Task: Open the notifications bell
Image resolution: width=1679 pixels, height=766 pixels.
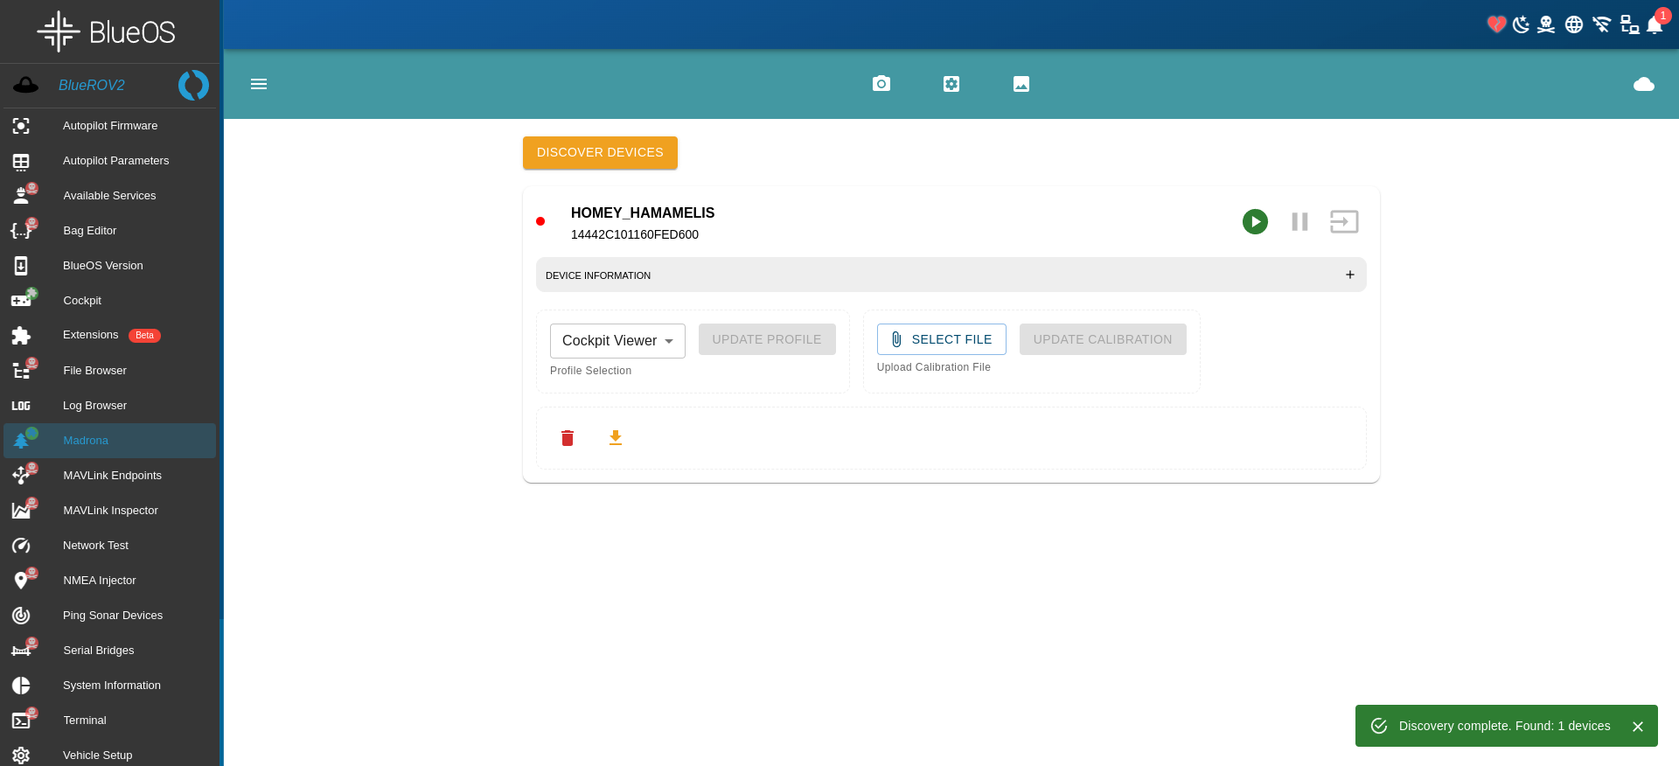Action: pyautogui.click(x=1654, y=25)
